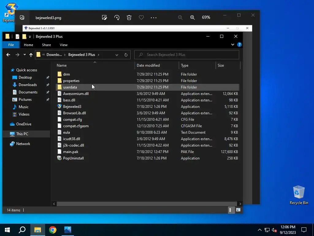The width and height of the screenshot is (314, 236).
Task: Switch to large icons view layout
Action: [x=238, y=210]
